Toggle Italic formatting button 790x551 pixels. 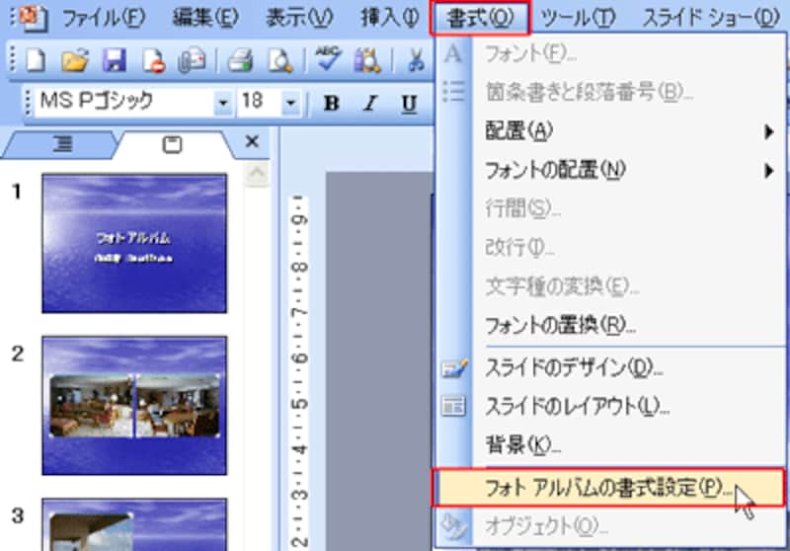click(370, 103)
